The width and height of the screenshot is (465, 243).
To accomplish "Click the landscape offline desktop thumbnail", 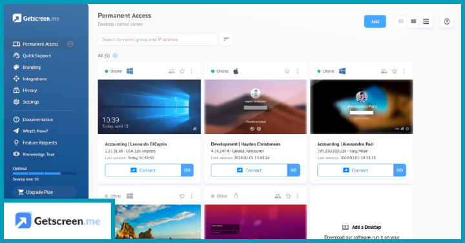I will [158, 222].
